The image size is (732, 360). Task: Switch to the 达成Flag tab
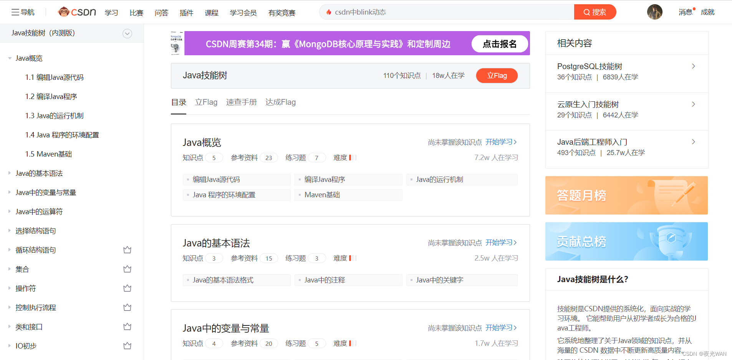(x=281, y=102)
